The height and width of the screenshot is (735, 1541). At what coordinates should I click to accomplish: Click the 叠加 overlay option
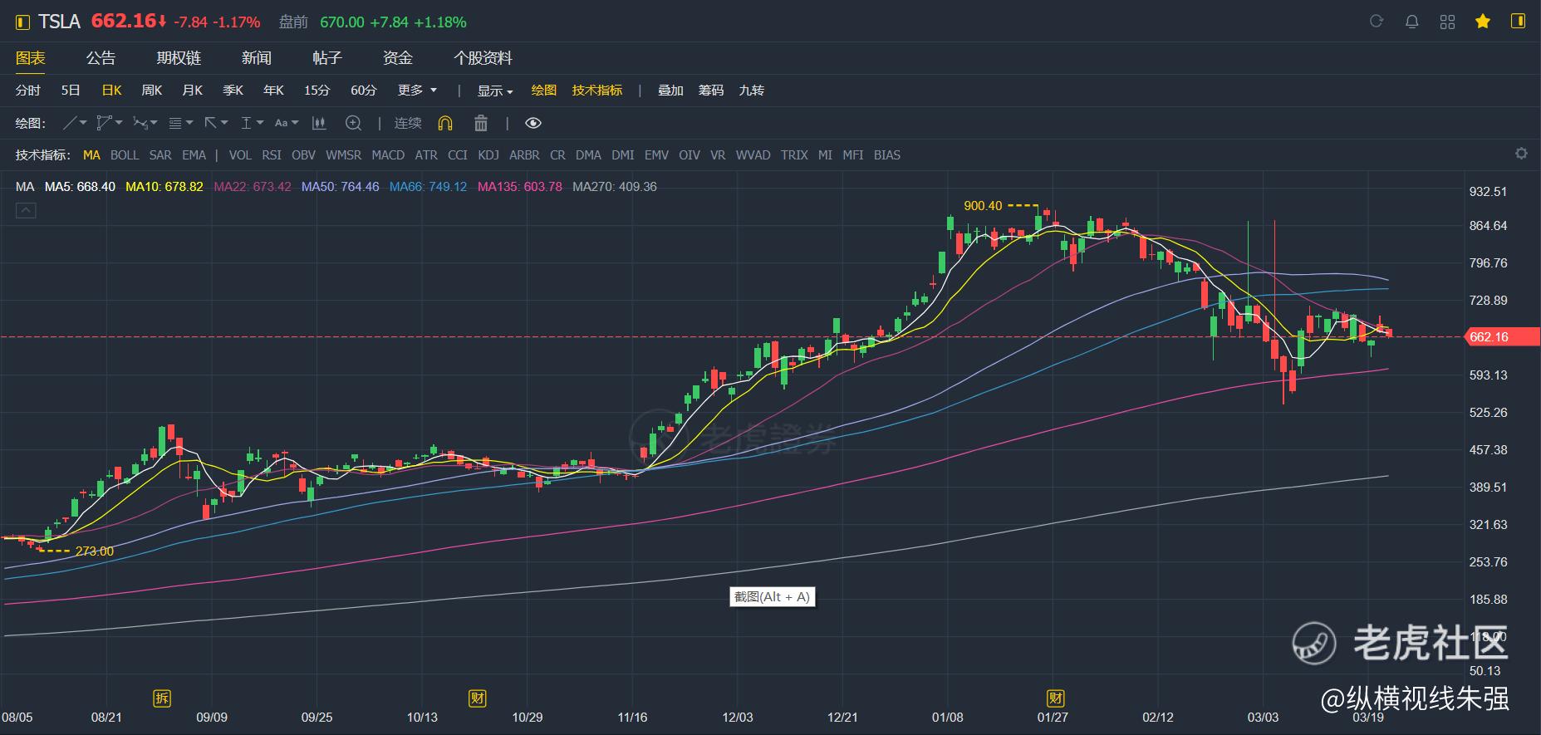coord(670,91)
